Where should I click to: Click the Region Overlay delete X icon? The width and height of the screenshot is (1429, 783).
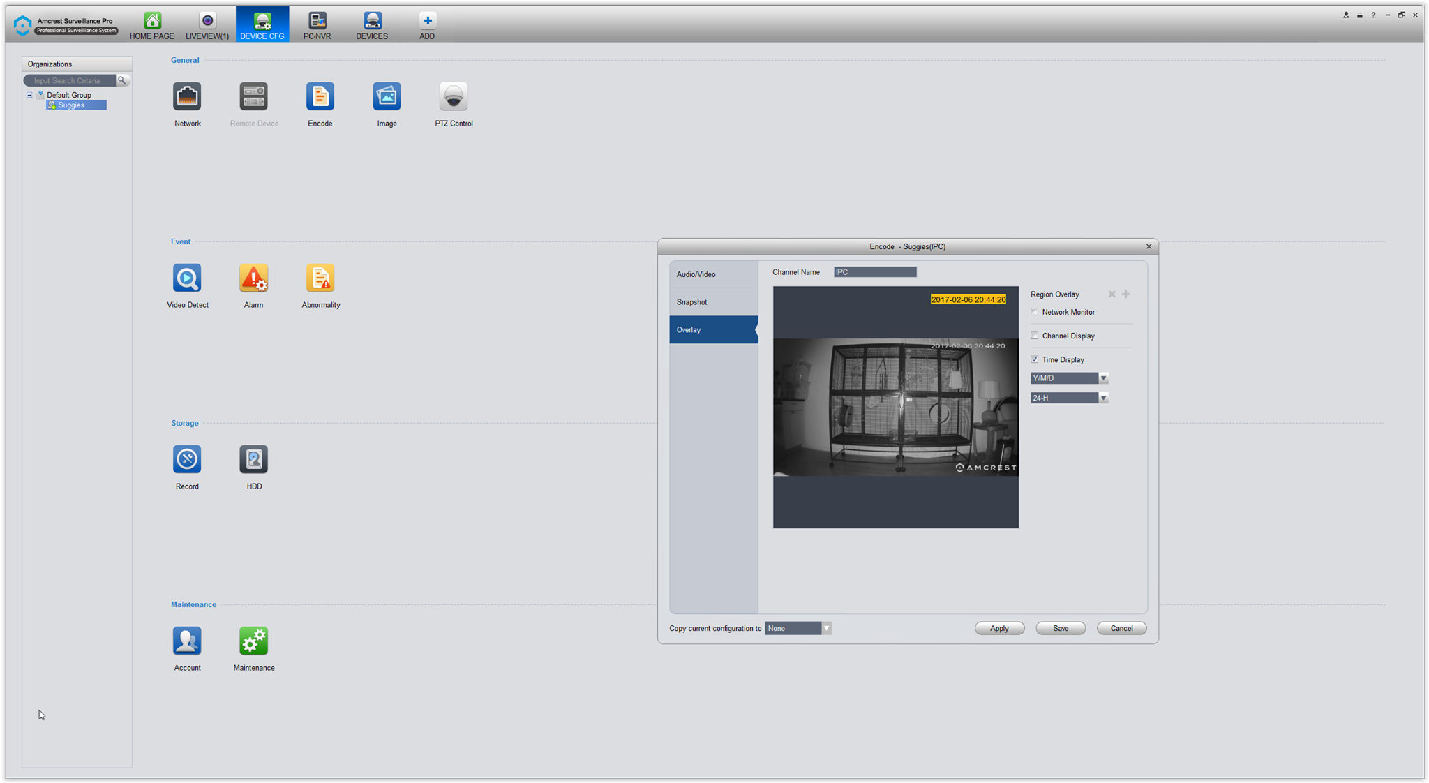pyautogui.click(x=1112, y=294)
